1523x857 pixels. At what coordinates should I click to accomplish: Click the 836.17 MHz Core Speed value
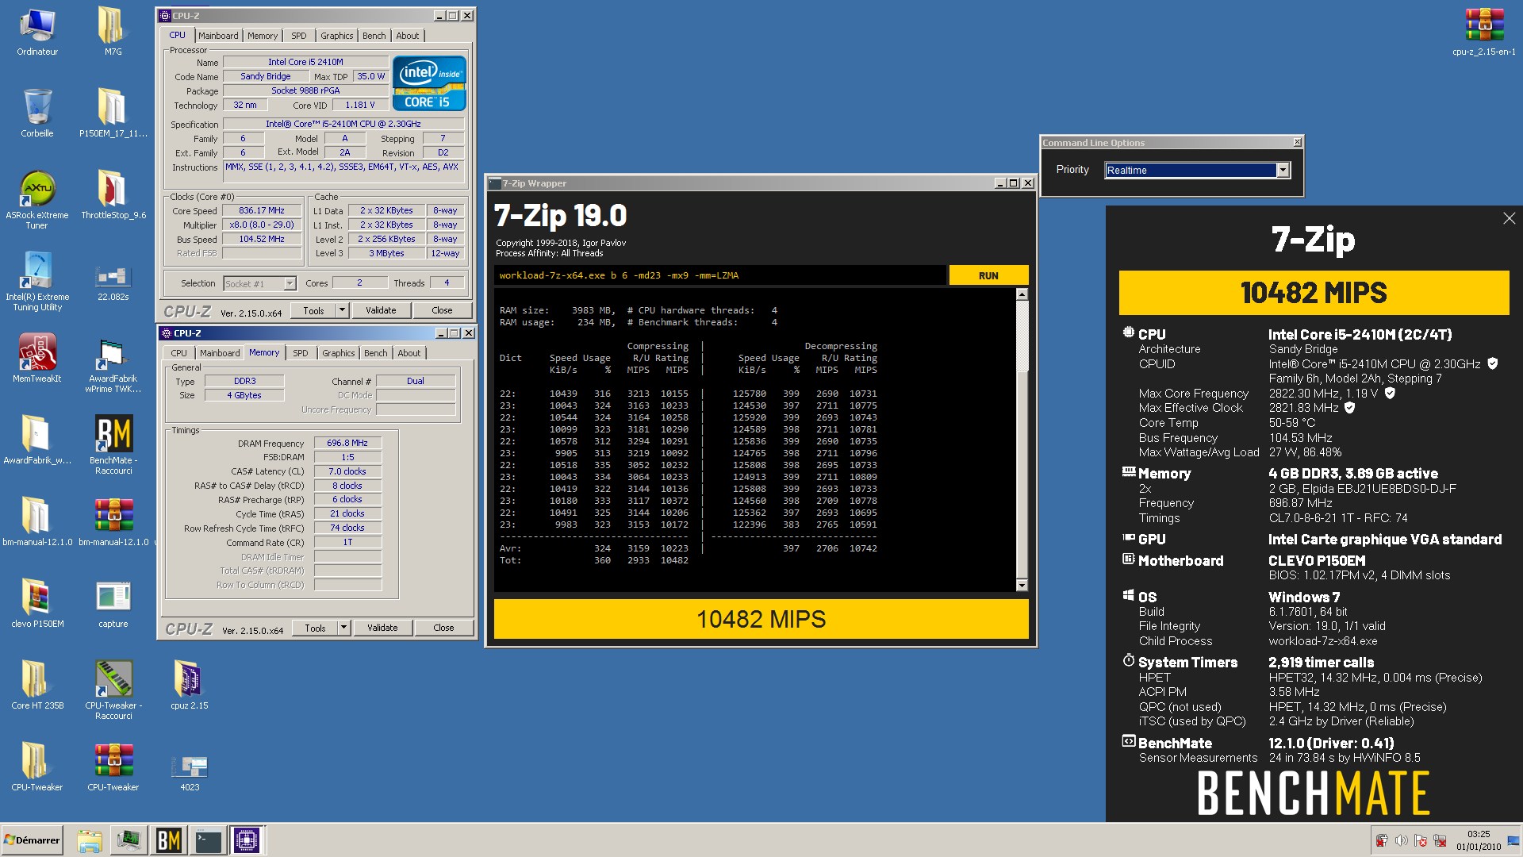(262, 211)
